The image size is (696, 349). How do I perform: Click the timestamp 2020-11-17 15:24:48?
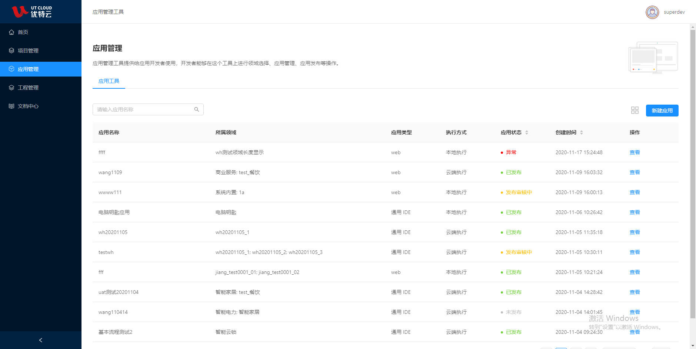coord(579,152)
